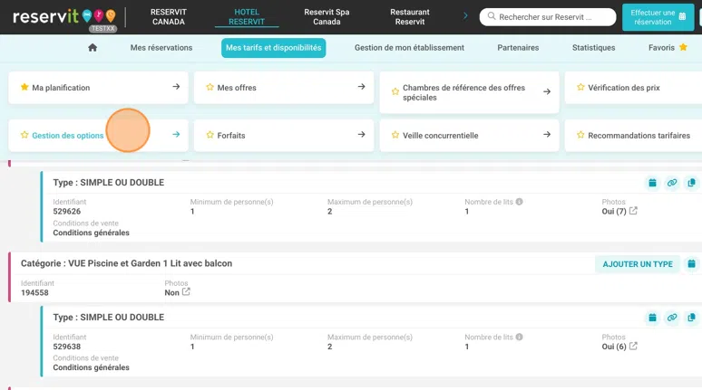Switch to Restaurant Reservit
The image size is (702, 390).
click(x=410, y=17)
